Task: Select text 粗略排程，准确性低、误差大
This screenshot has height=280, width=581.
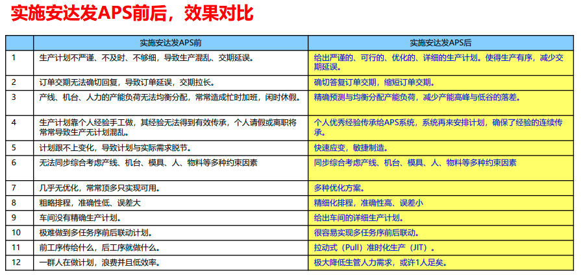Action: [x=90, y=203]
